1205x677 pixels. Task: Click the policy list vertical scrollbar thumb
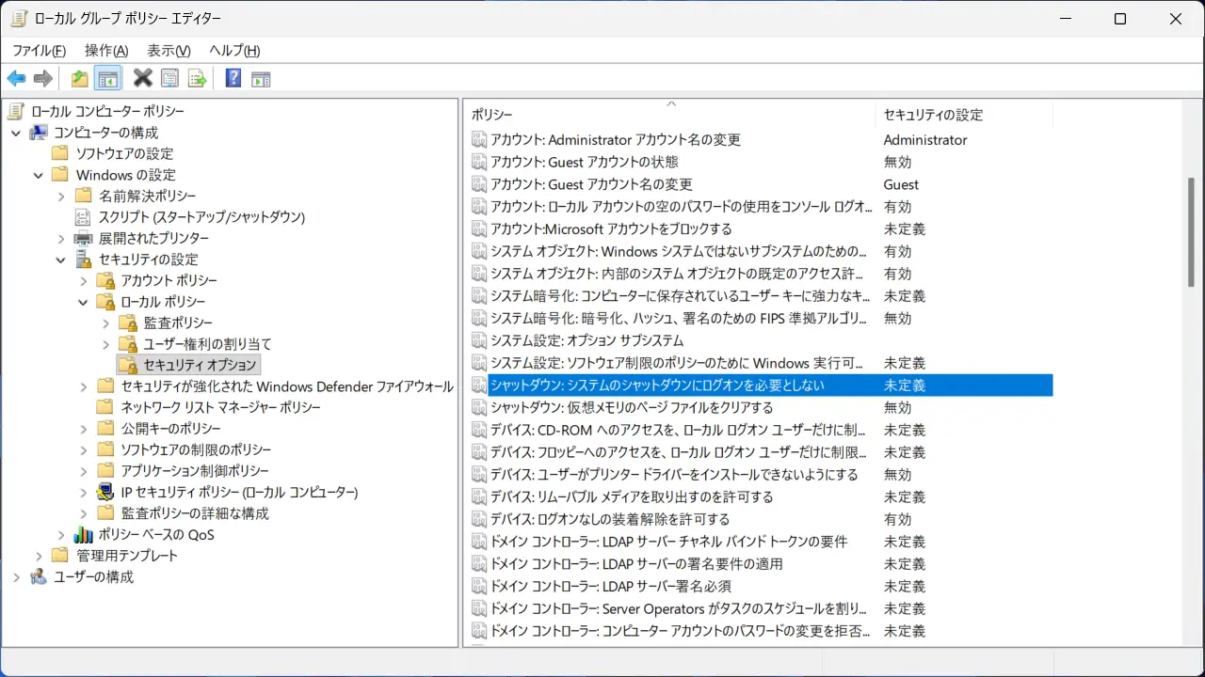[x=1193, y=232]
